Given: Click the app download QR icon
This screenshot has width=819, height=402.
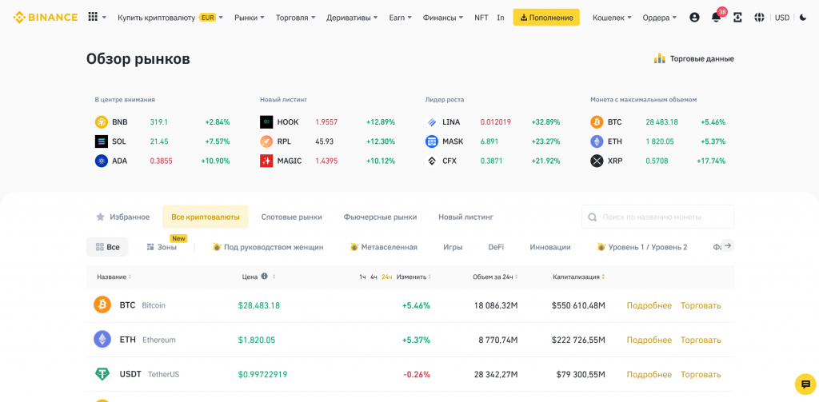Looking at the screenshot, I should pos(737,18).
